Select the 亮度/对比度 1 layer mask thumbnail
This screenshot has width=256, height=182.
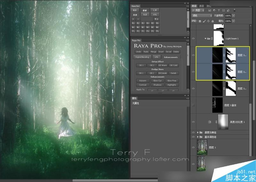pyautogui.click(x=223, y=122)
